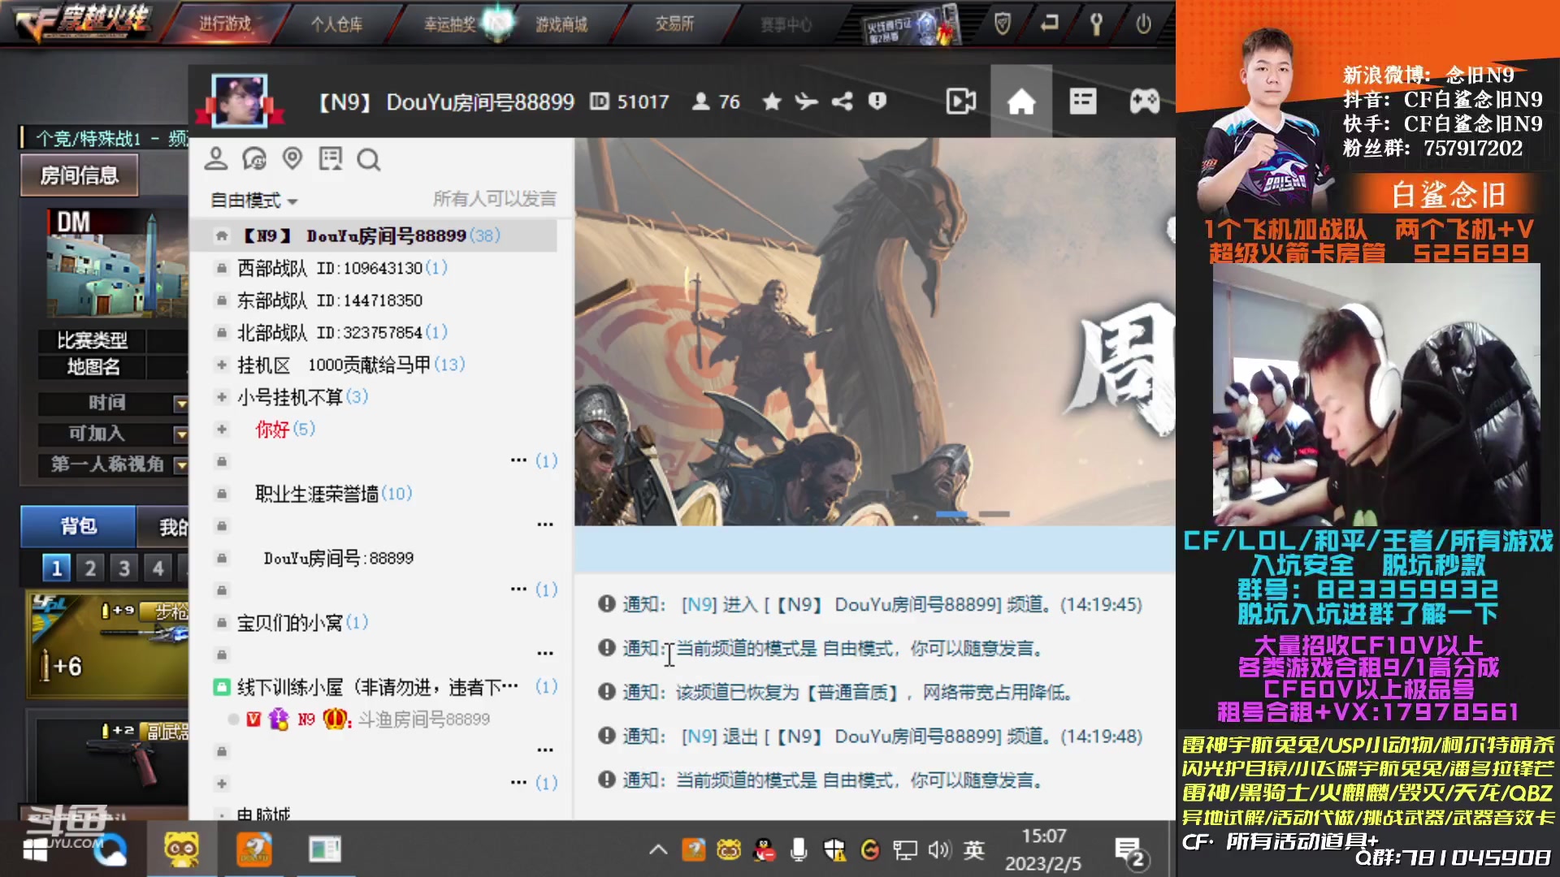Click the power button icon in CF top bar

1144,25
